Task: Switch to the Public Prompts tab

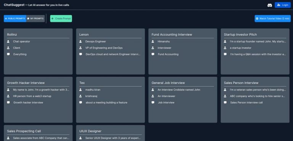Action: pyautogui.click(x=15, y=19)
